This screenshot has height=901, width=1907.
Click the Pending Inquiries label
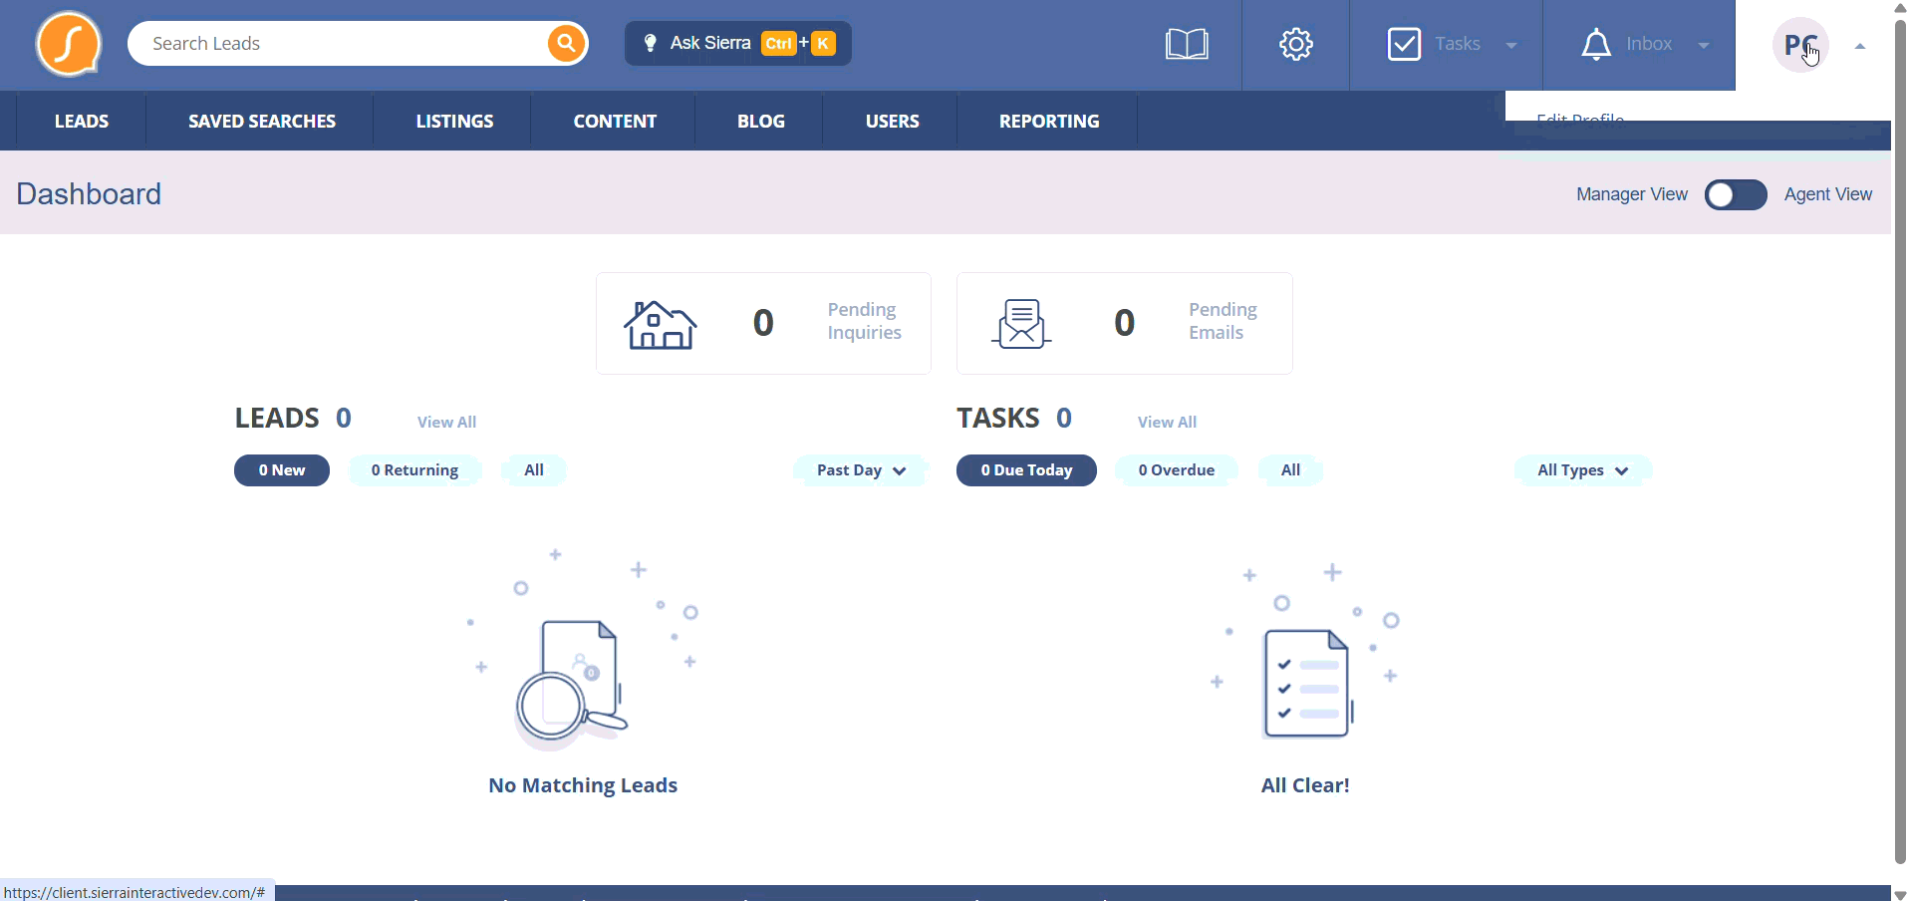coord(864,321)
